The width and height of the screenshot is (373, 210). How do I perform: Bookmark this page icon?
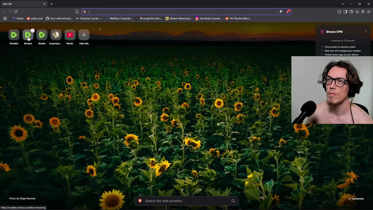click(77, 12)
